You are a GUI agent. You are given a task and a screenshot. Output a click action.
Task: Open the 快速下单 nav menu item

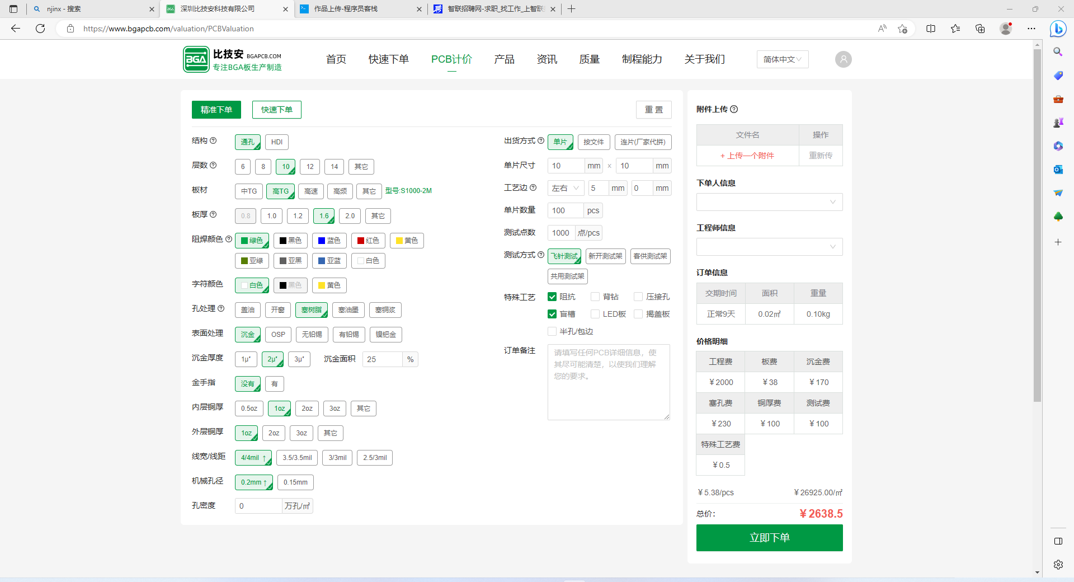coord(389,59)
